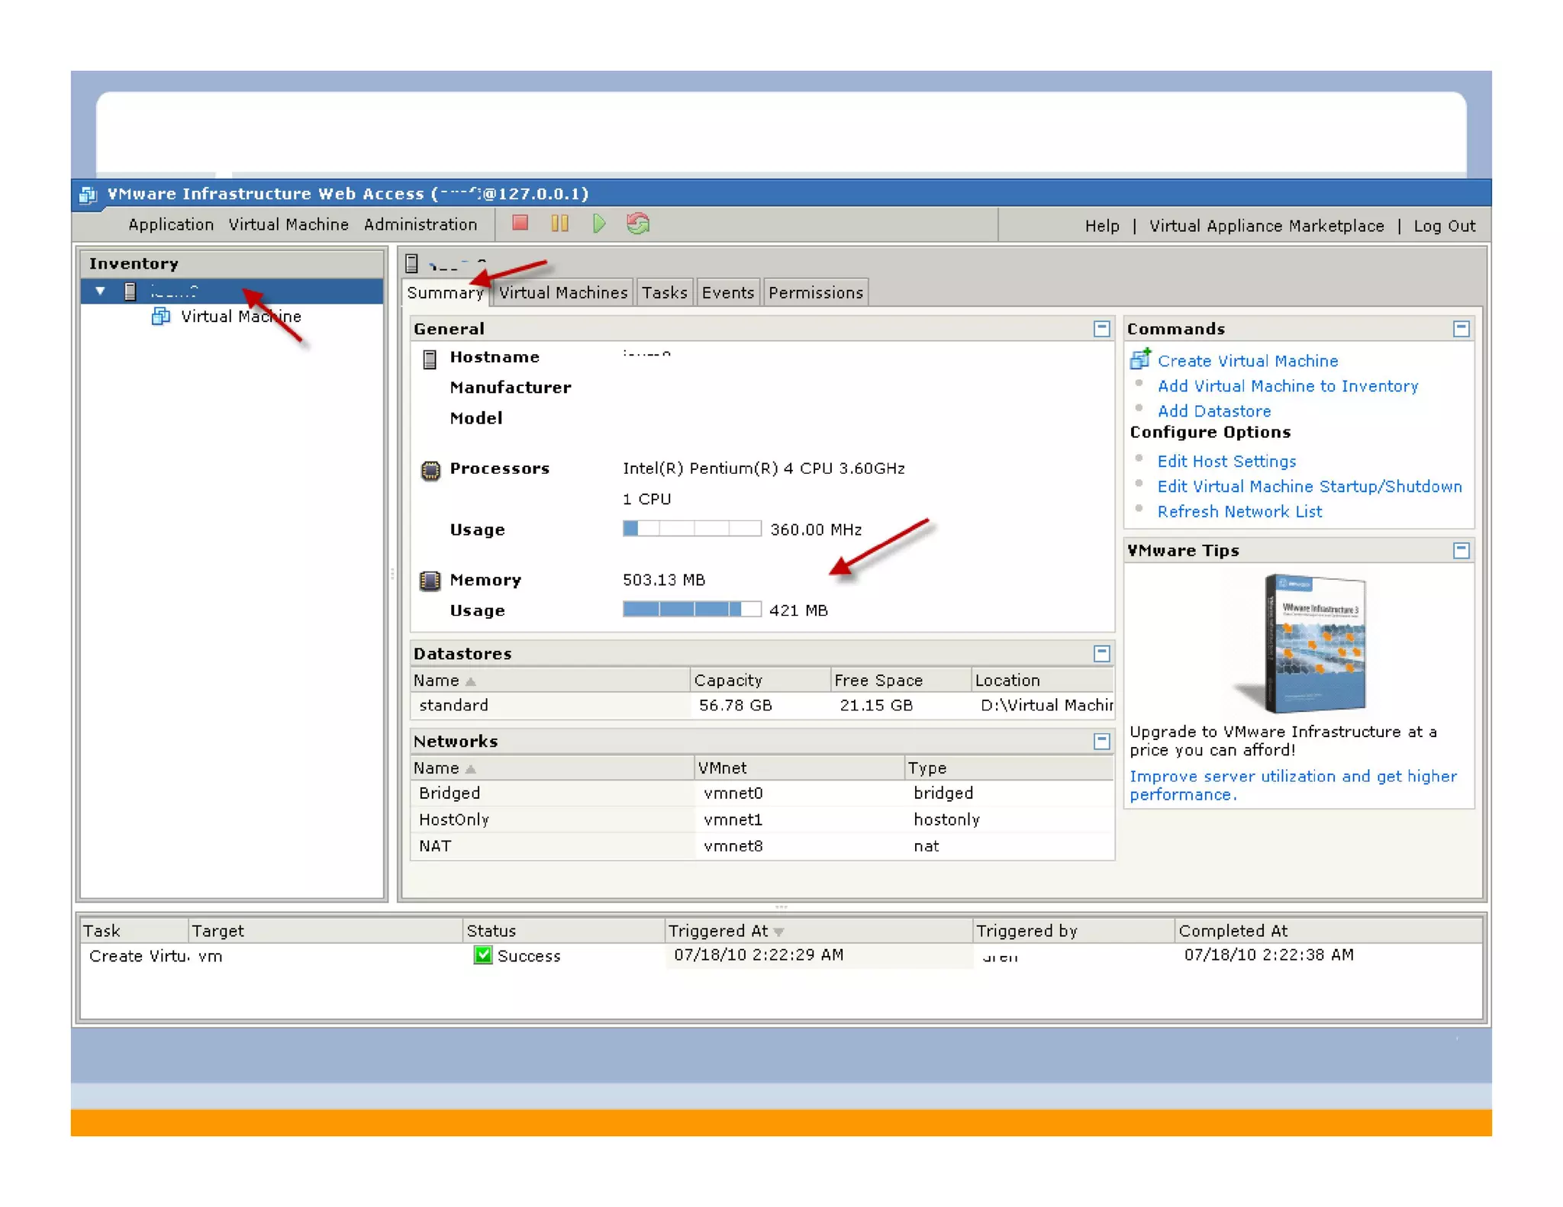Open the Administration menu
1563x1207 pixels.
(420, 224)
